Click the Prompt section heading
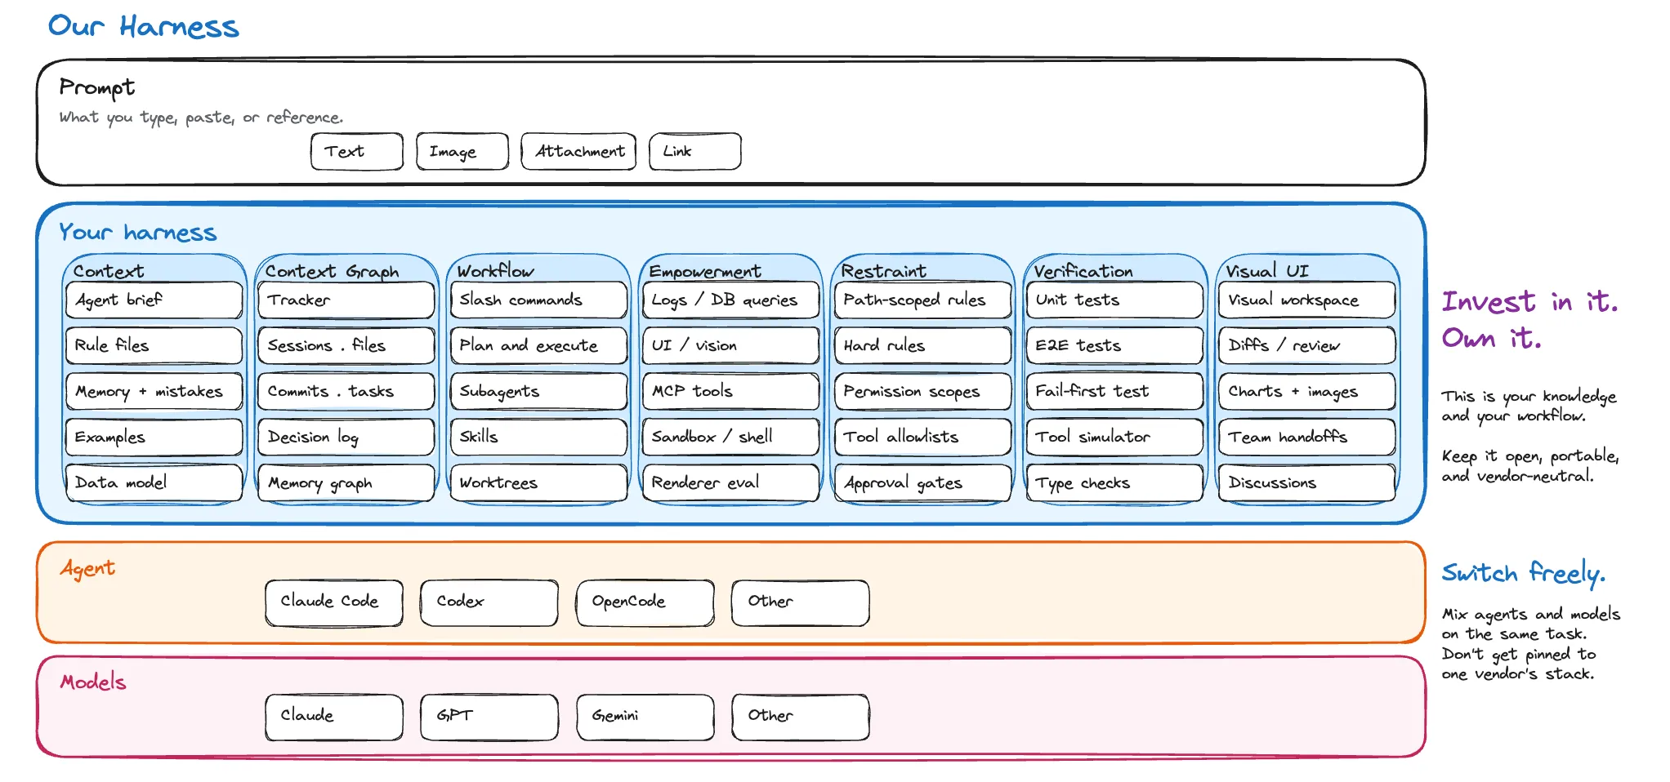Viewport: 1670px width, 782px height. (97, 87)
